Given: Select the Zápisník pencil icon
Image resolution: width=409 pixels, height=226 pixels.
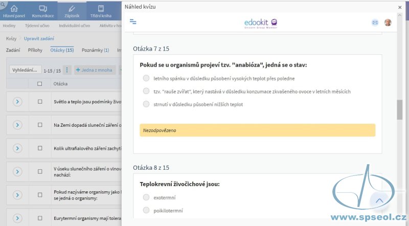Looking at the screenshot, I should [x=72, y=9].
